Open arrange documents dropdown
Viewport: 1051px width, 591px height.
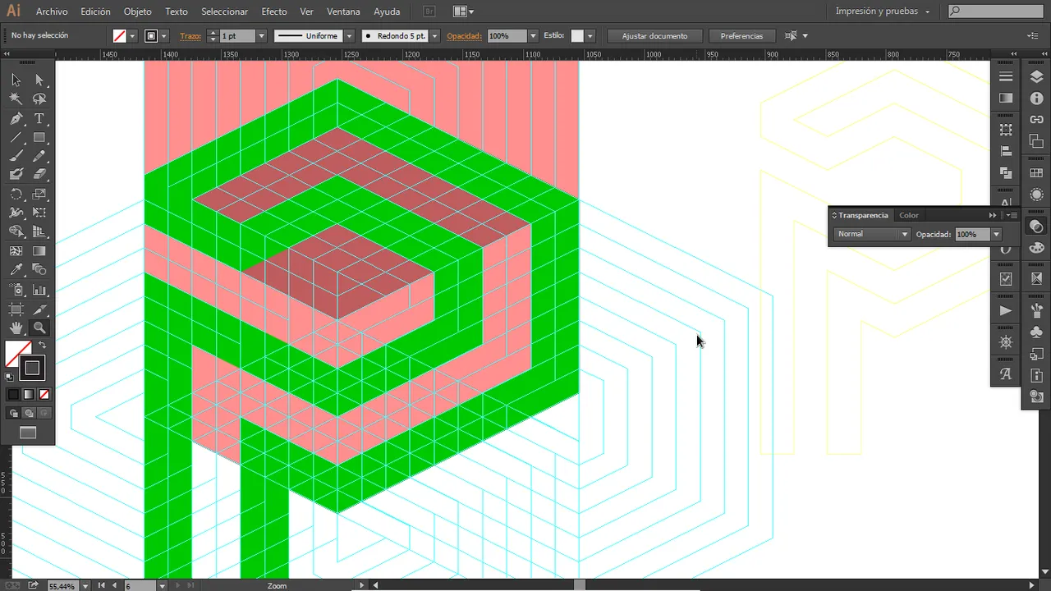point(463,11)
